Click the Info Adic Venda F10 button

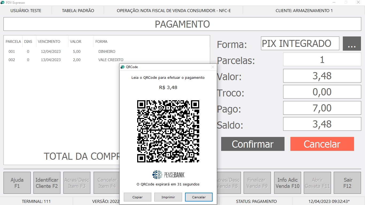click(x=287, y=183)
